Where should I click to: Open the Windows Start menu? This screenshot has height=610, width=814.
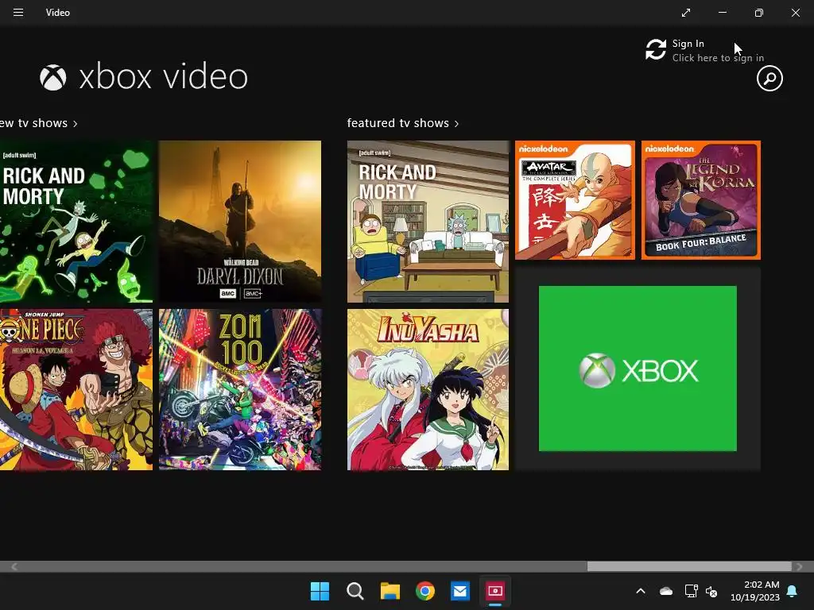tap(320, 591)
